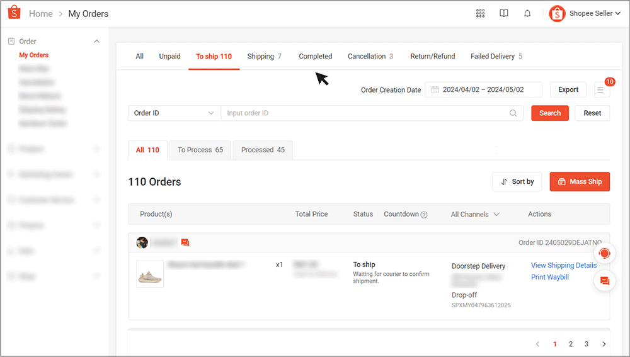The width and height of the screenshot is (630, 357).
Task: Click the Export button
Action: (568, 89)
